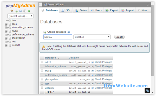
Task: Open the Export tab
Action: point(112,10)
